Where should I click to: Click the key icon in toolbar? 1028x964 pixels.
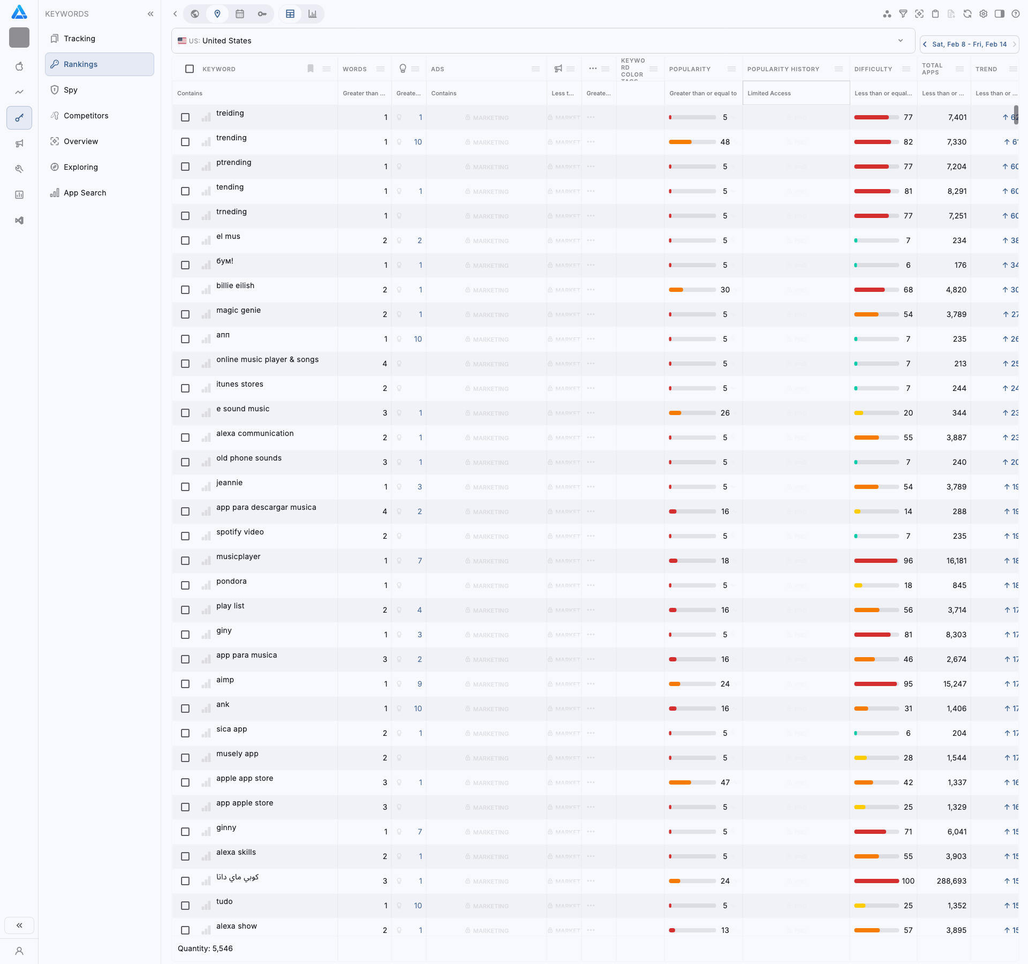pos(262,14)
